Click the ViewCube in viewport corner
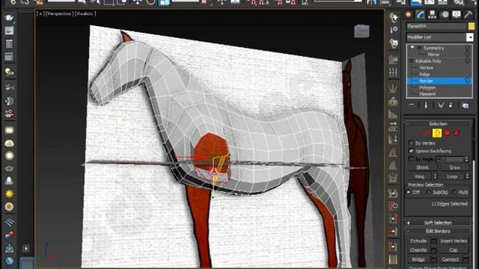Viewport: 479px width, 269px height. [362, 31]
